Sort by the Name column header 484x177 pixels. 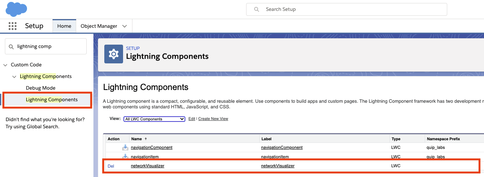coord(136,139)
